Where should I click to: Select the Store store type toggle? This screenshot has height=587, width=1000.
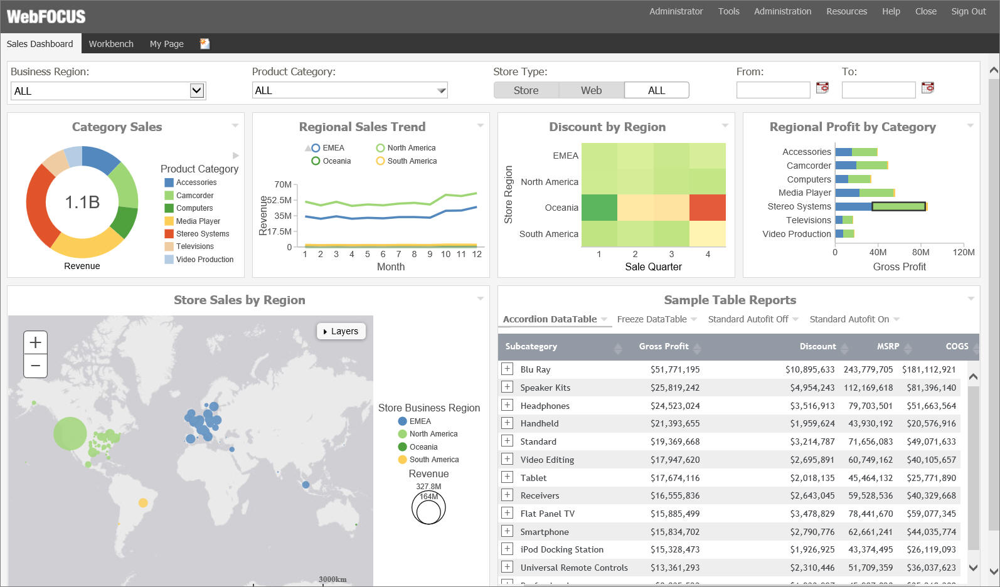click(526, 90)
